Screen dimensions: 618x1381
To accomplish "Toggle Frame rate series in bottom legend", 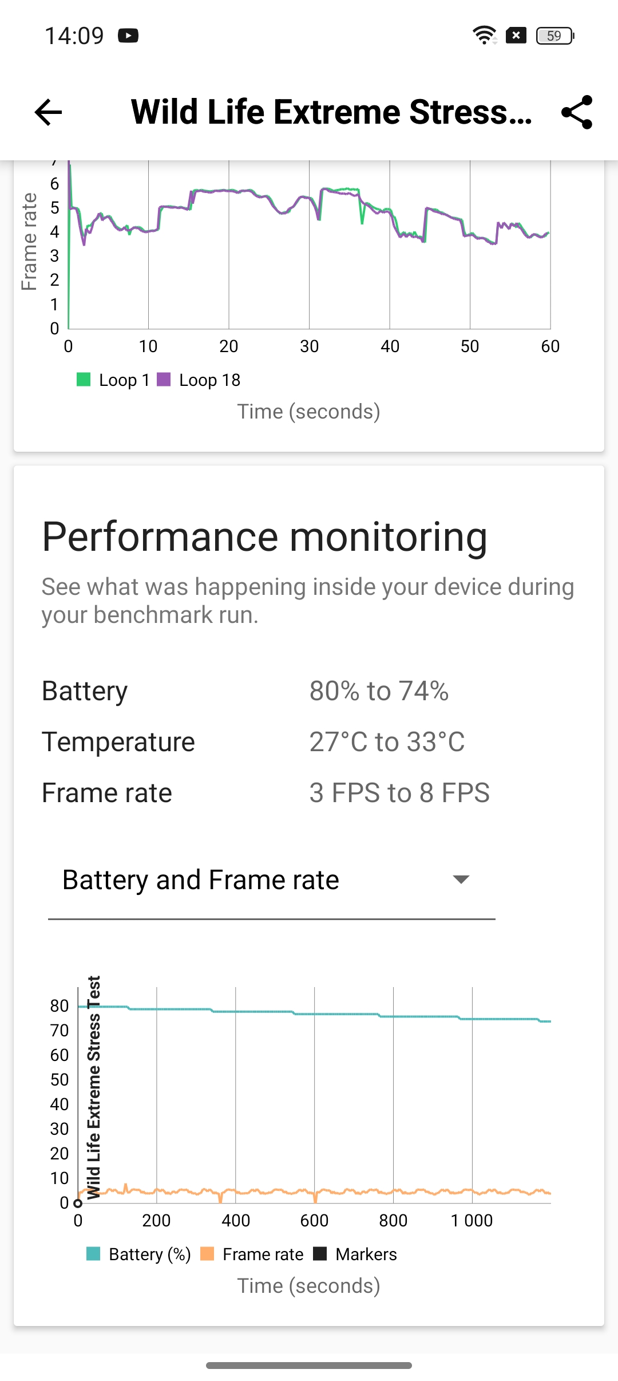I will (252, 1254).
